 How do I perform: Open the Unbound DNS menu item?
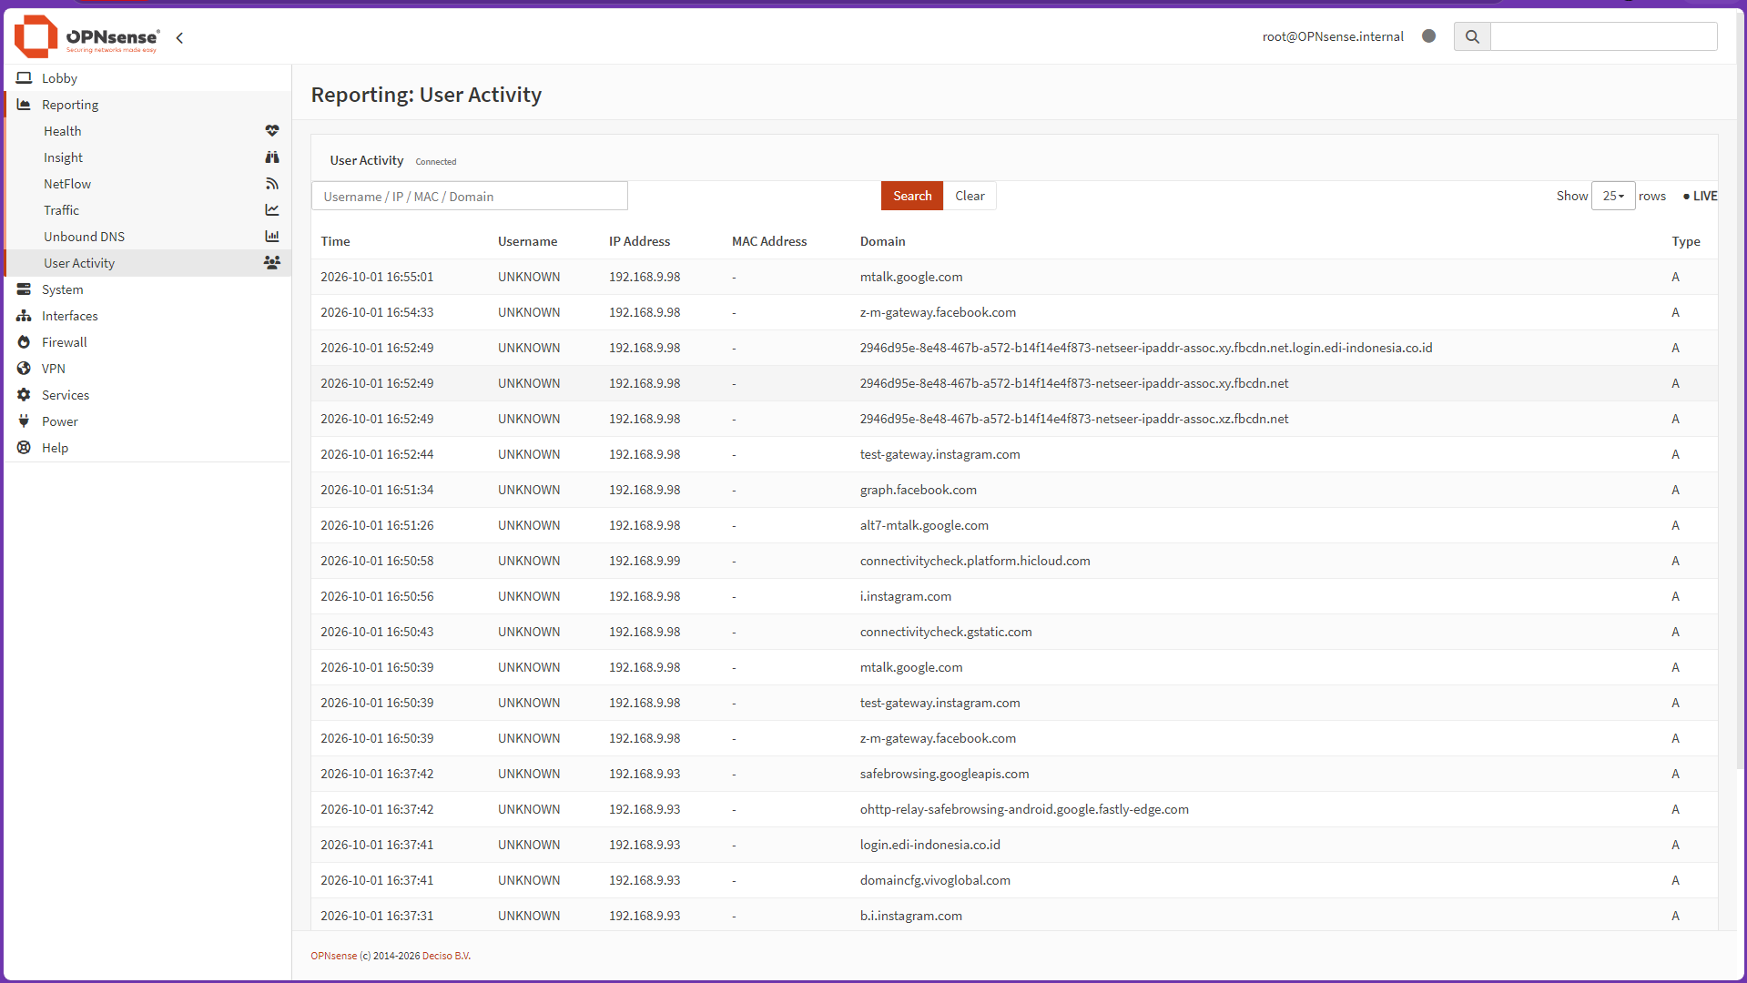point(147,237)
